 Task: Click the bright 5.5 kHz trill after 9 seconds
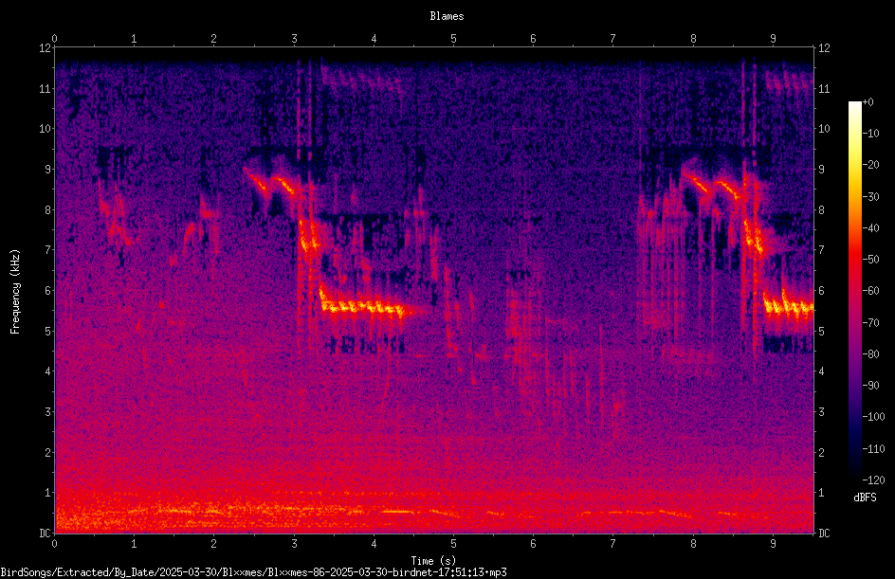tap(789, 307)
